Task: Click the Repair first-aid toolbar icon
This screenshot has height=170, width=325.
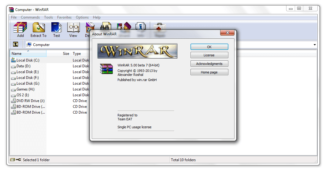Action: [159, 26]
